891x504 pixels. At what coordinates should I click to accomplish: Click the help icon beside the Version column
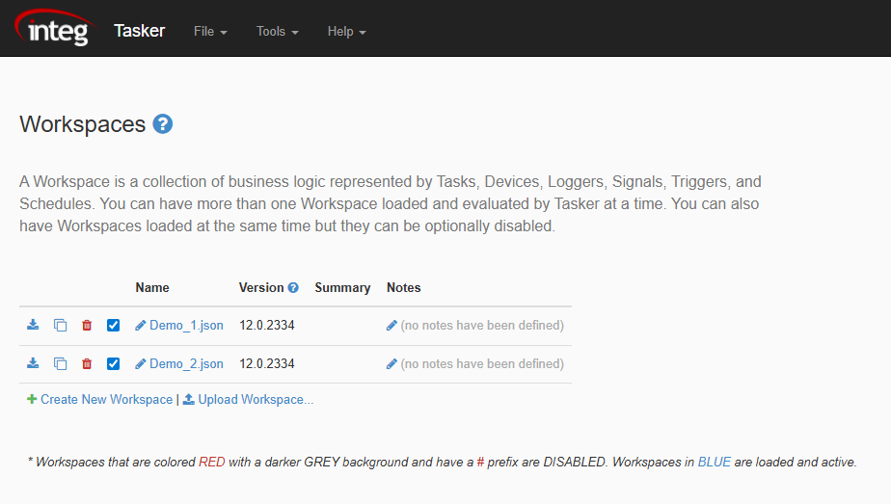(293, 288)
